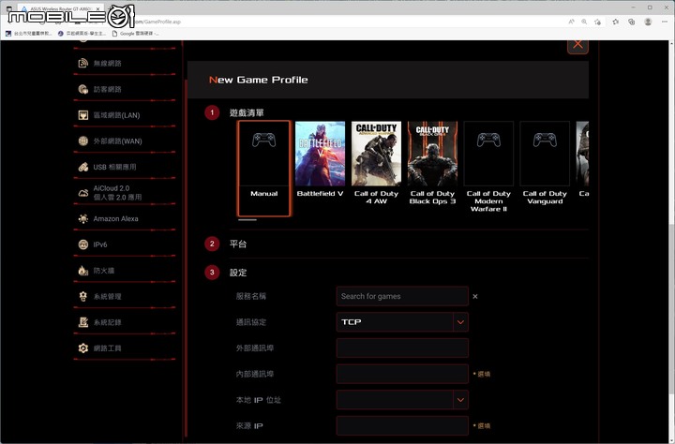Click step 1 遊戲清單 heading
Image resolution: width=675 pixels, height=444 pixels.
point(247,112)
